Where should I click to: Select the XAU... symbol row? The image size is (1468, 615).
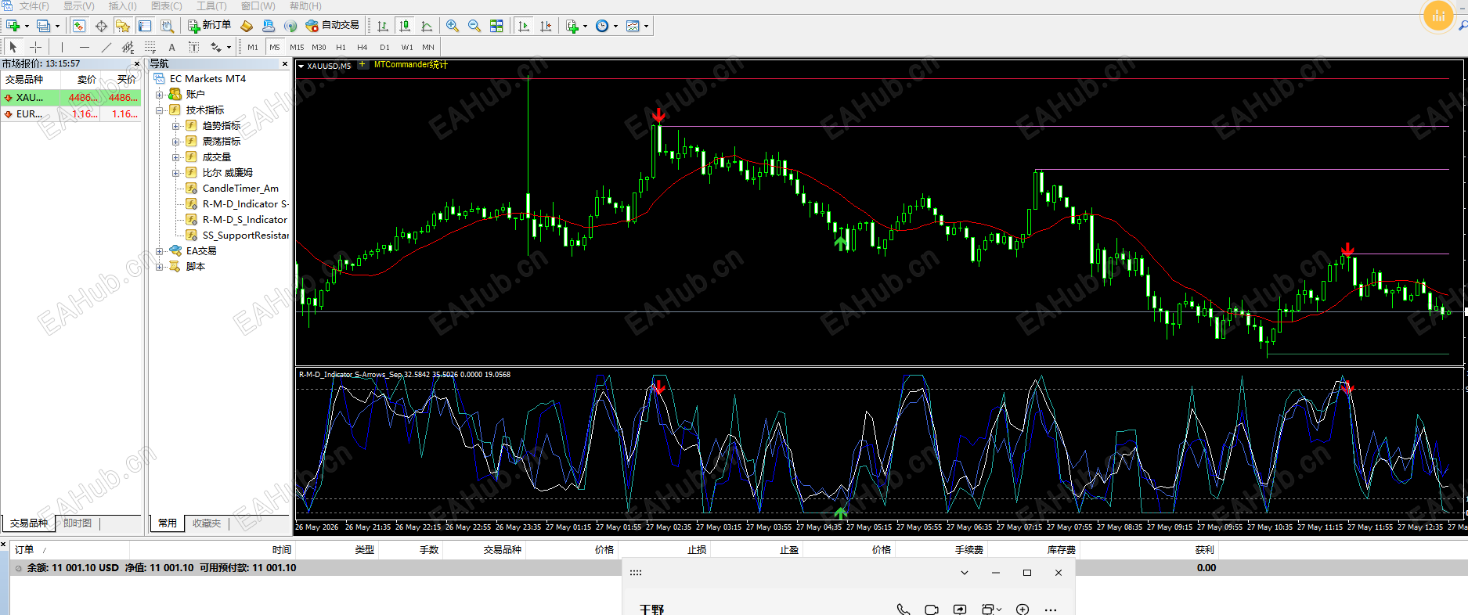click(x=71, y=98)
